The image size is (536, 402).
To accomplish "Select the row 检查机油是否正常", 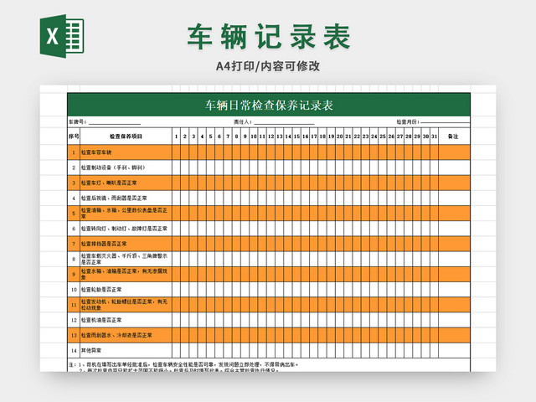I will (269, 320).
